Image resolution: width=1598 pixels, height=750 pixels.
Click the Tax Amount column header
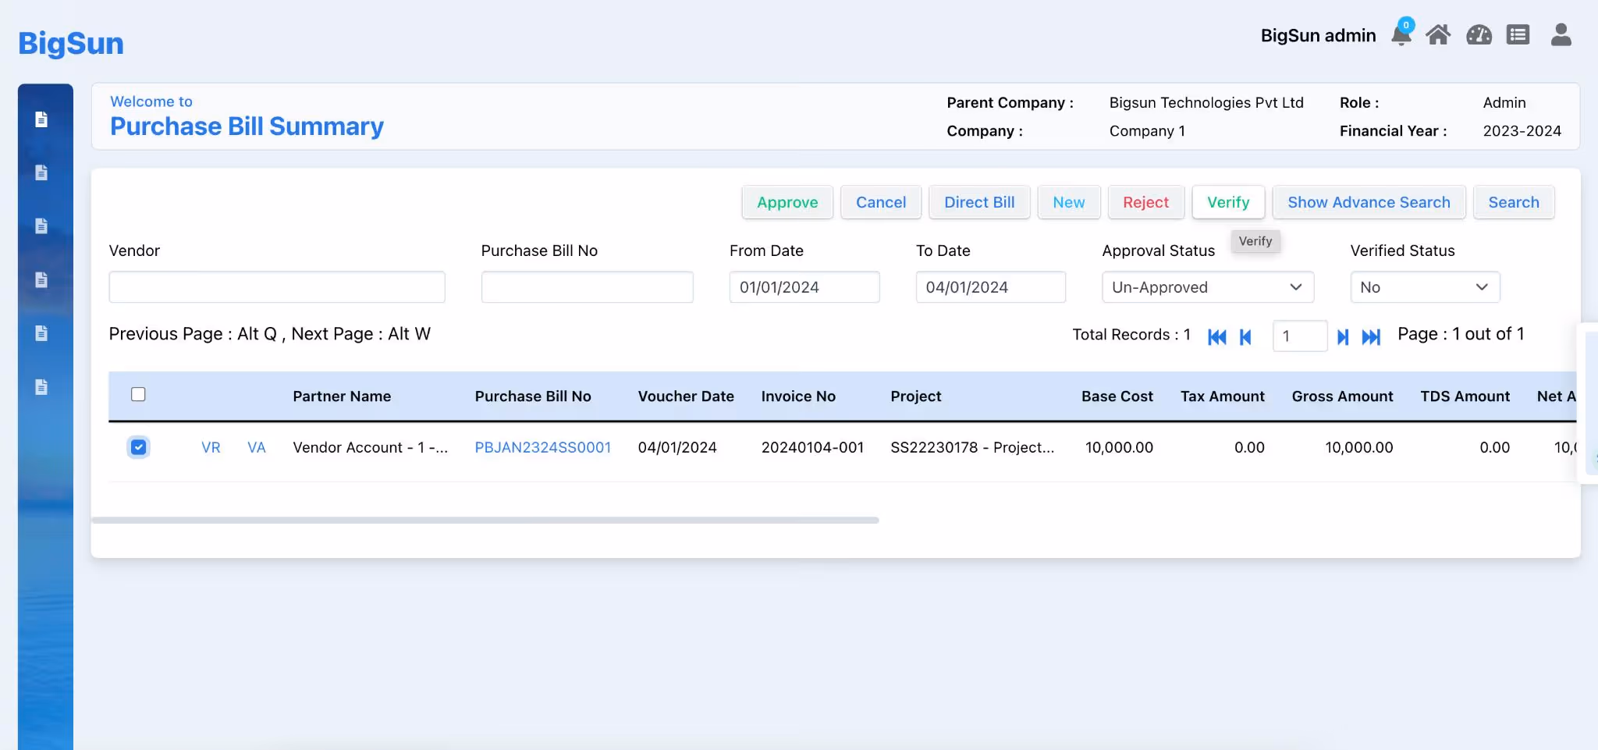(1223, 396)
